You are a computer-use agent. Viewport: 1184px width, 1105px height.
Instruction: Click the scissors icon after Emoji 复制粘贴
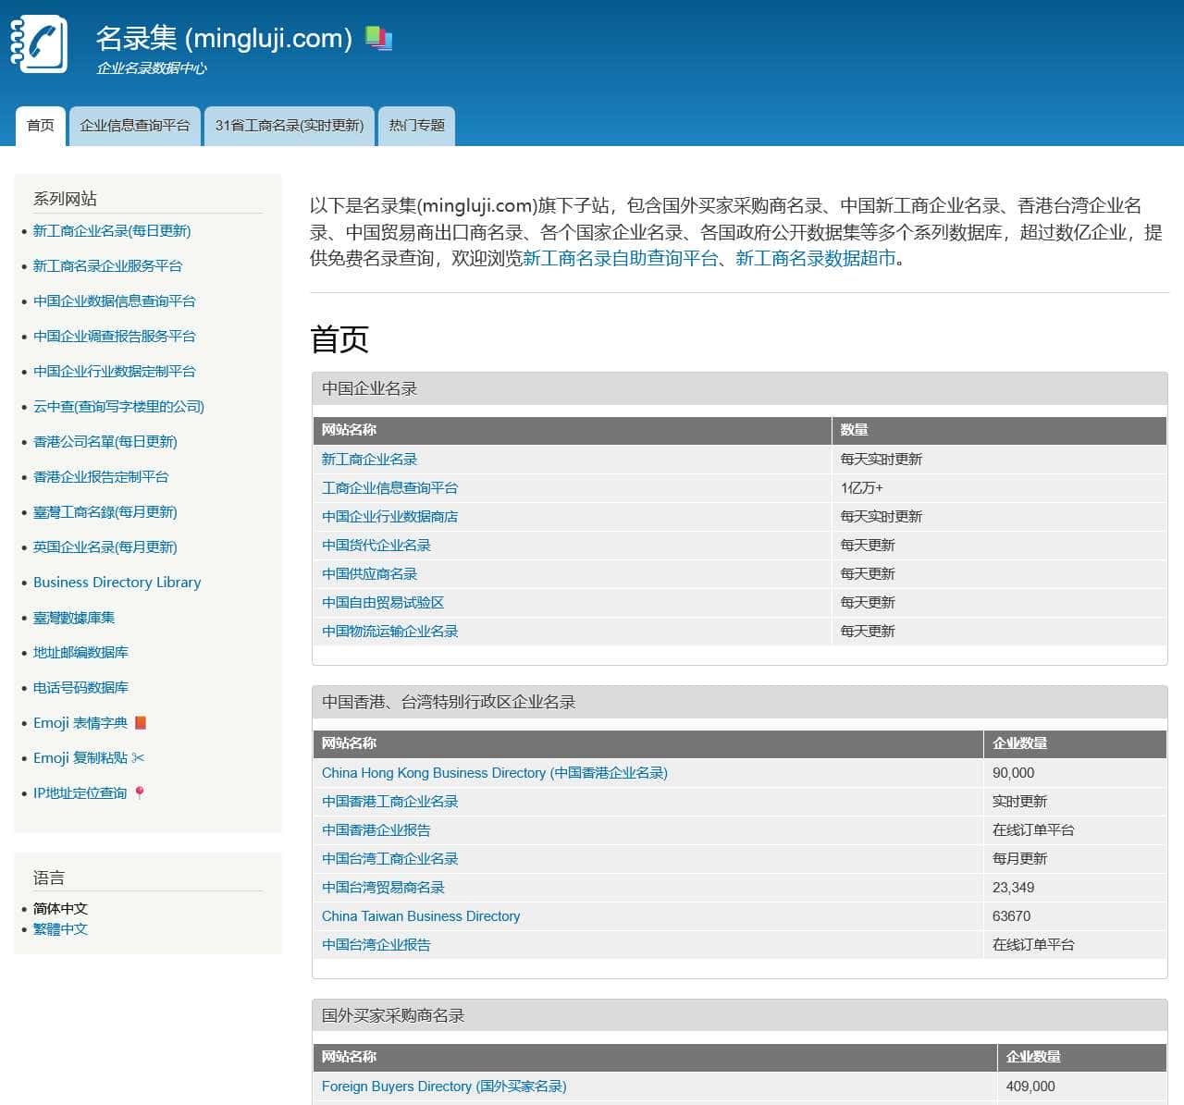139,758
